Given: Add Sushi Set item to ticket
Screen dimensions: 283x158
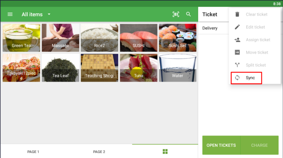Looking at the screenshot, I should [x=177, y=38].
